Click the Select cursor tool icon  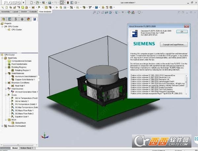[x=62, y=3]
